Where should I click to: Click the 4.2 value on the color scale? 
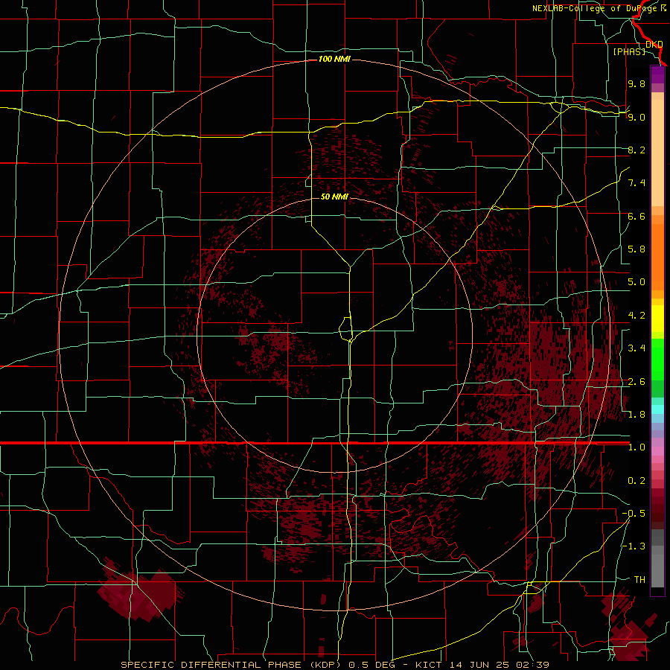pyautogui.click(x=636, y=316)
